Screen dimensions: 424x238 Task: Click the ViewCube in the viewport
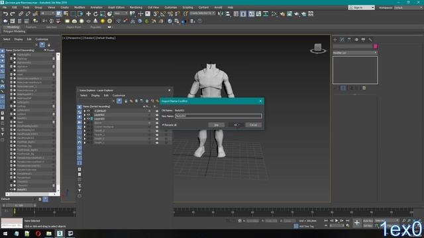[x=318, y=48]
